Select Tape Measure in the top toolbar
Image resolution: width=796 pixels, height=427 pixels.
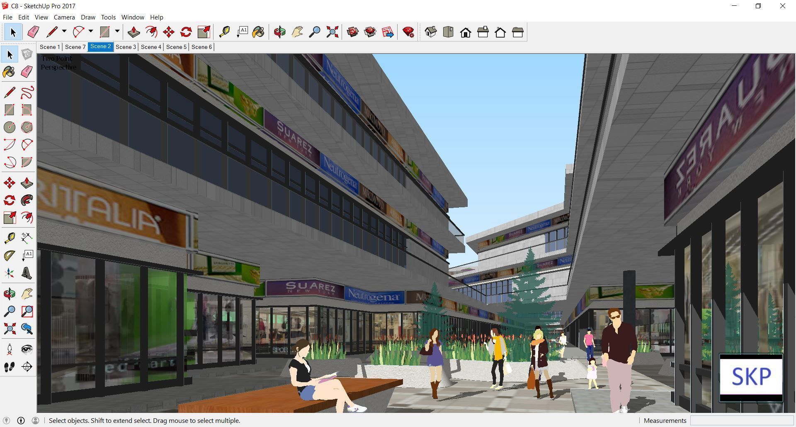pos(224,32)
